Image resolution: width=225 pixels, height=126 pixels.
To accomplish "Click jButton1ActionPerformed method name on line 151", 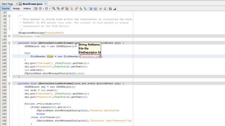I will (56, 83).
